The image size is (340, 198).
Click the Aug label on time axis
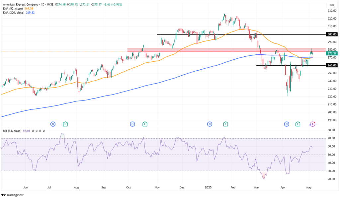coord(76,187)
